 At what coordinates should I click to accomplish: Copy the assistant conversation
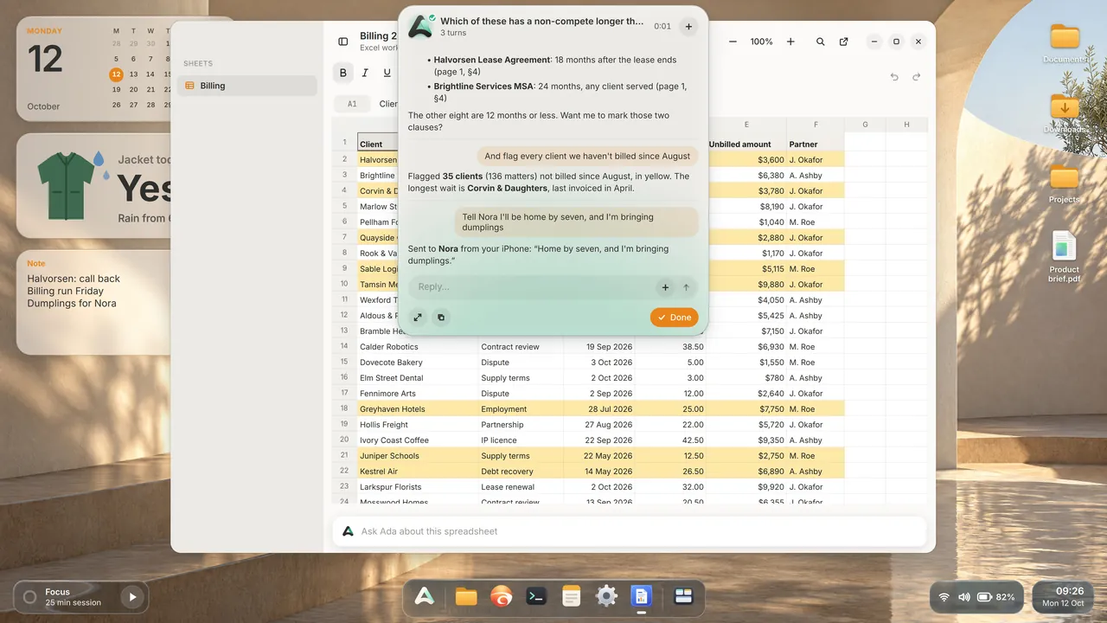(441, 318)
